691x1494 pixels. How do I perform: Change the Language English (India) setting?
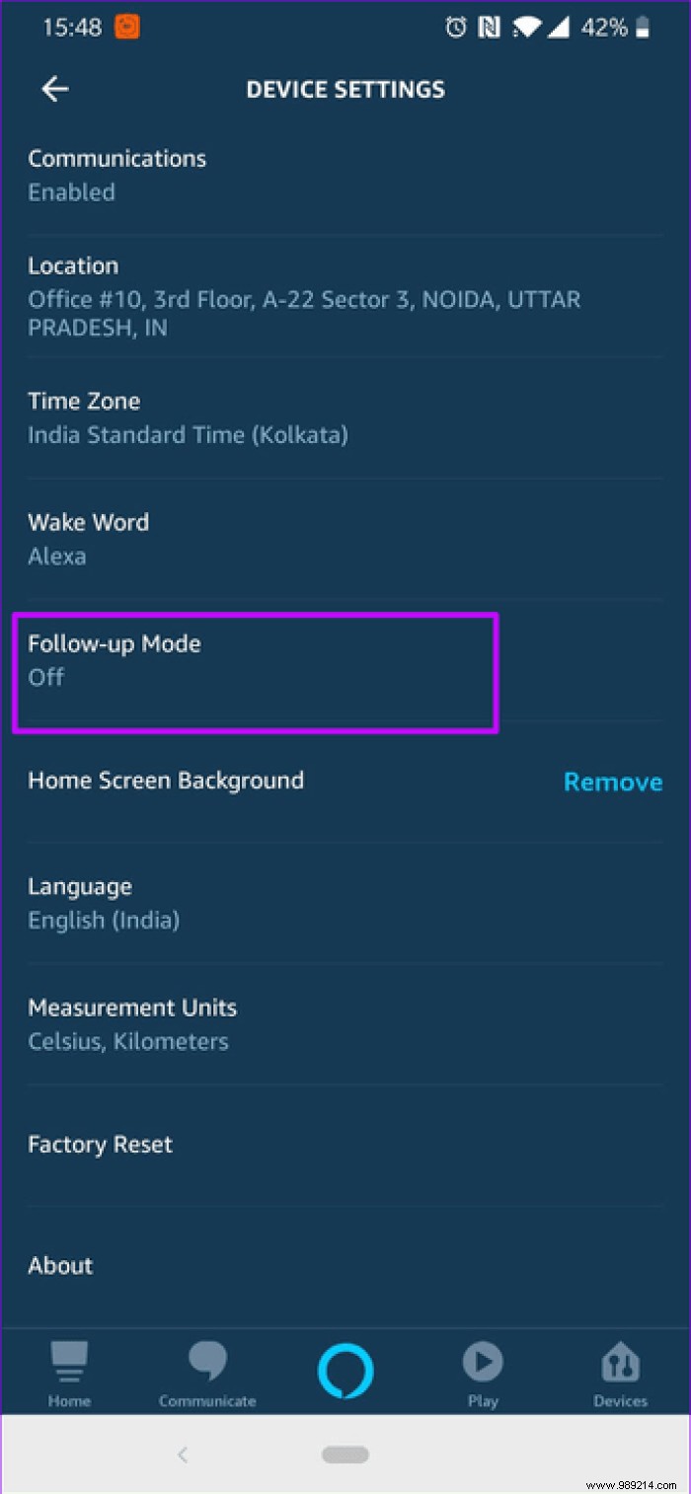[345, 903]
